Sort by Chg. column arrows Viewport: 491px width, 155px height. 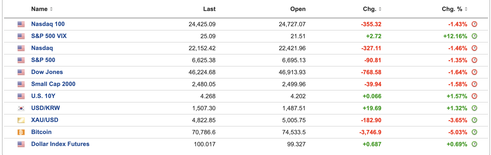380,9
